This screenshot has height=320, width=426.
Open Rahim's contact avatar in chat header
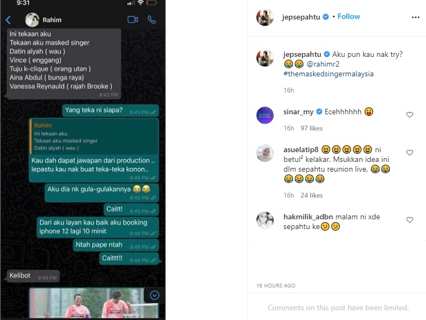point(32,20)
